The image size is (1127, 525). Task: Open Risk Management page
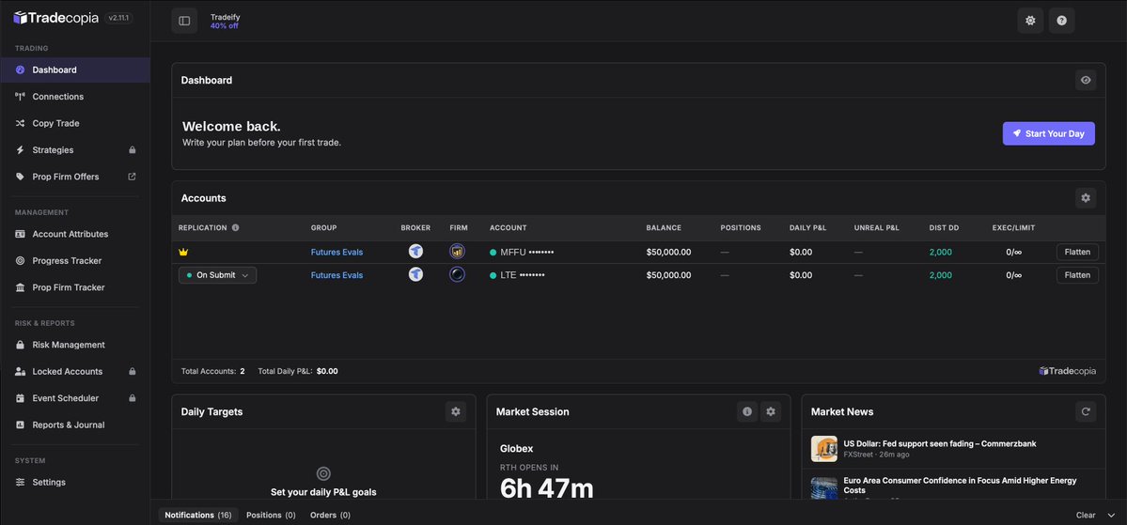(x=75, y=345)
